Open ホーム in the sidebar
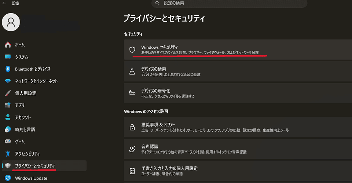 click(44, 45)
